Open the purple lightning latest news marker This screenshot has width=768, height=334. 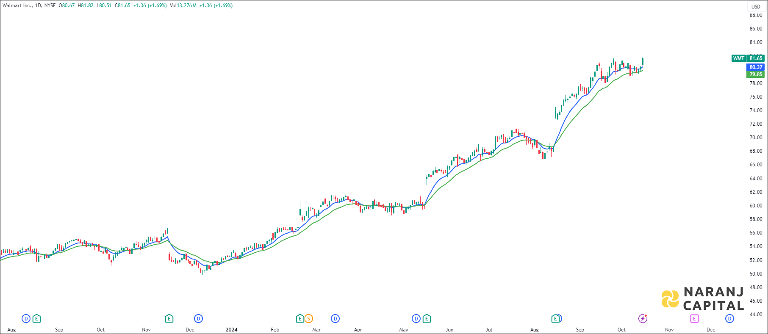[x=643, y=318]
